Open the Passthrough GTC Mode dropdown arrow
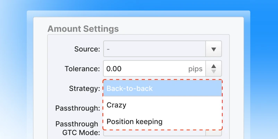Viewport: 278px width, 139px height. 214,133
